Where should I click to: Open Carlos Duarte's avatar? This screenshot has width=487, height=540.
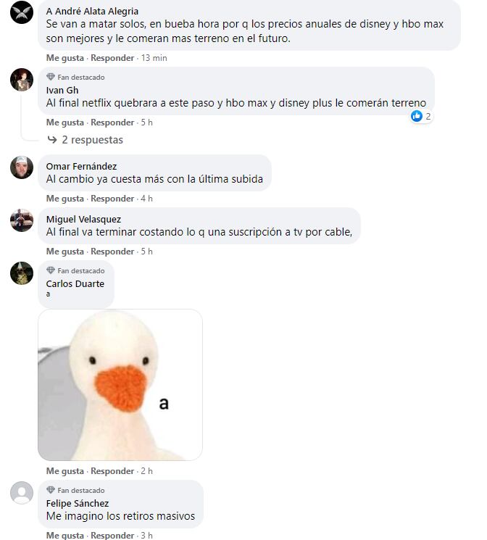tap(22, 273)
